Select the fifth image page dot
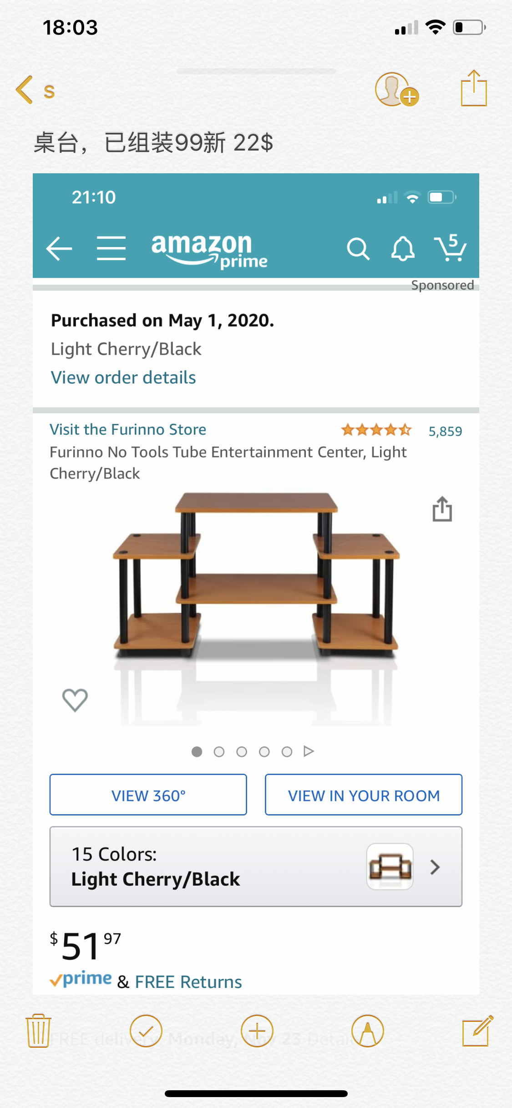The height and width of the screenshot is (1108, 512). 287,752
